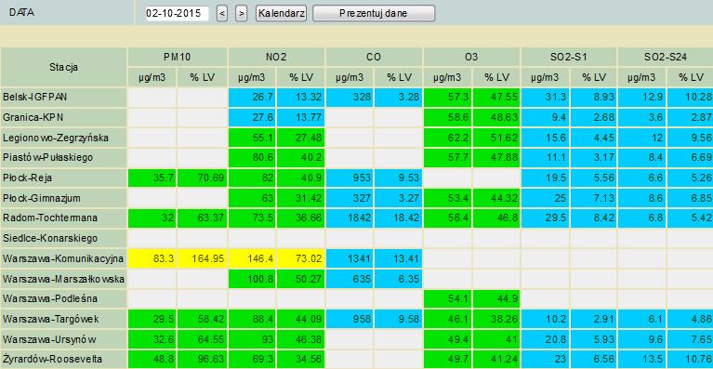Select the CO column header

[x=375, y=57]
